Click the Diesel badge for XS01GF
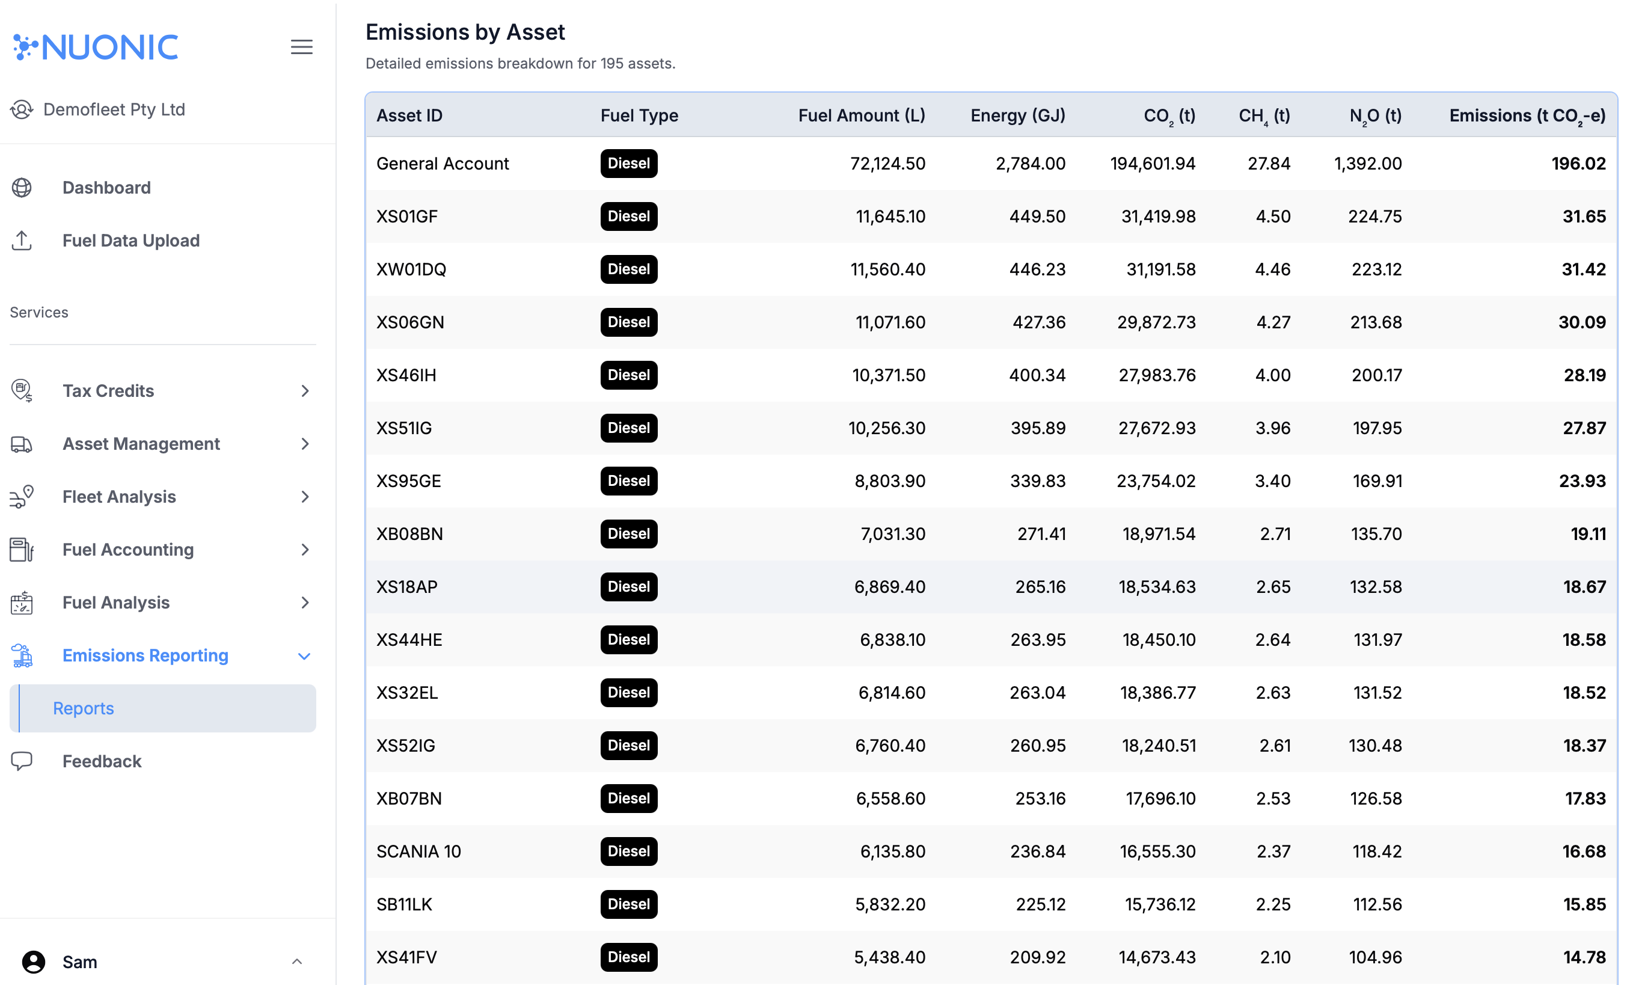This screenshot has height=985, width=1633. pos(628,216)
